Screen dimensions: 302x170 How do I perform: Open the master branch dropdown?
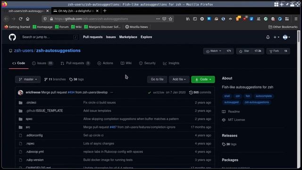[x=28, y=79]
